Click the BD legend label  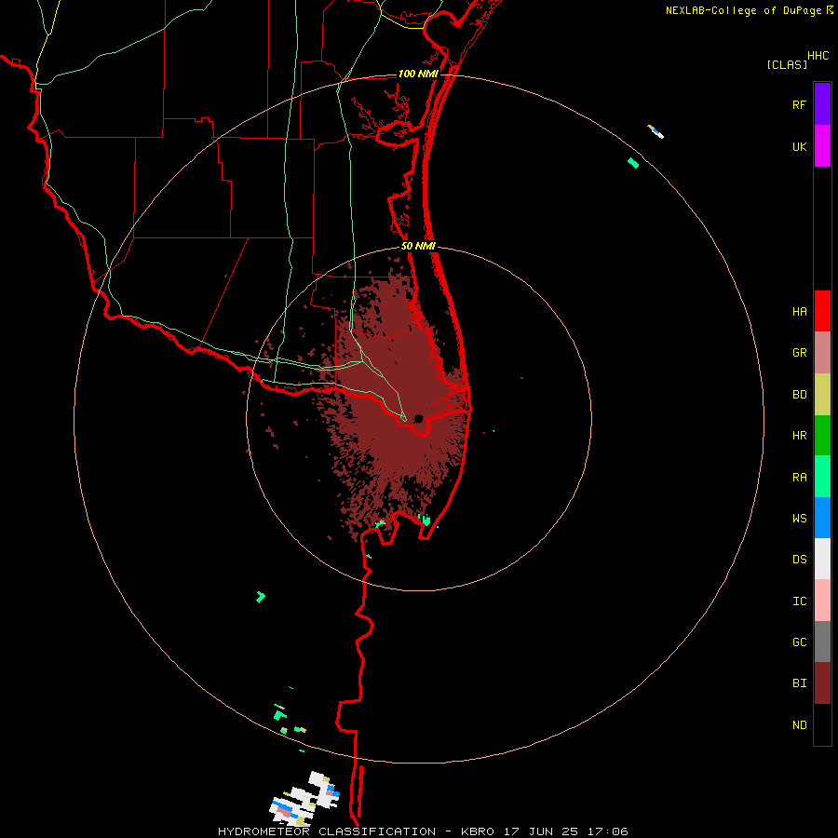pyautogui.click(x=799, y=395)
